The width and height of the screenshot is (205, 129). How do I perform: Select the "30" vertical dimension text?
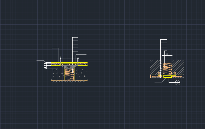click(45, 68)
